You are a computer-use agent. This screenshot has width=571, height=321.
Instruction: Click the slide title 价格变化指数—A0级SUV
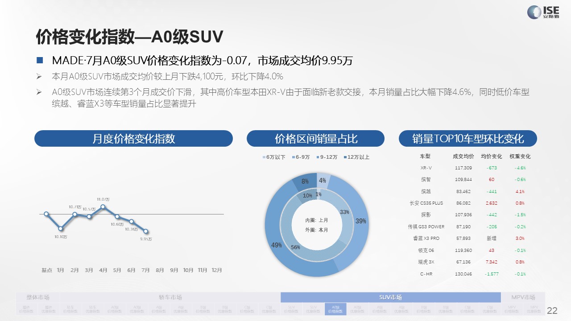129,37
